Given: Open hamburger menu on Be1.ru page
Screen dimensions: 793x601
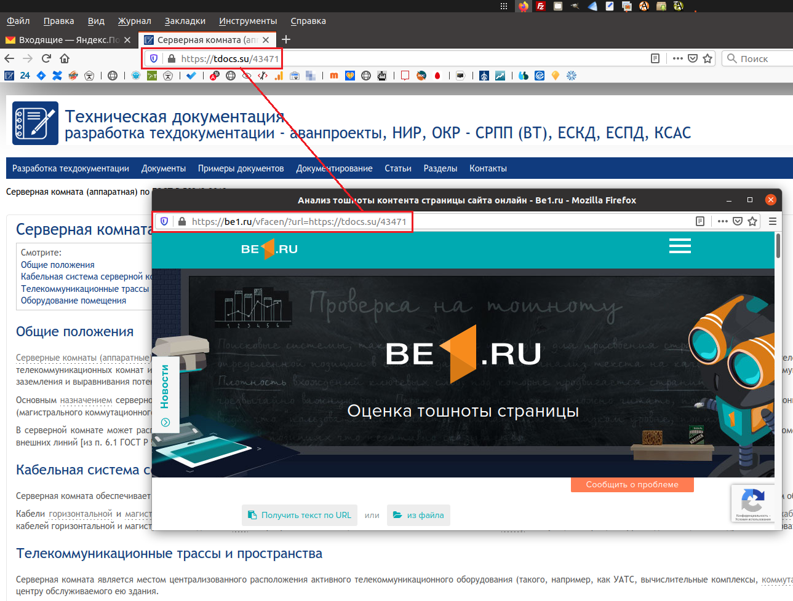Looking at the screenshot, I should coord(680,246).
